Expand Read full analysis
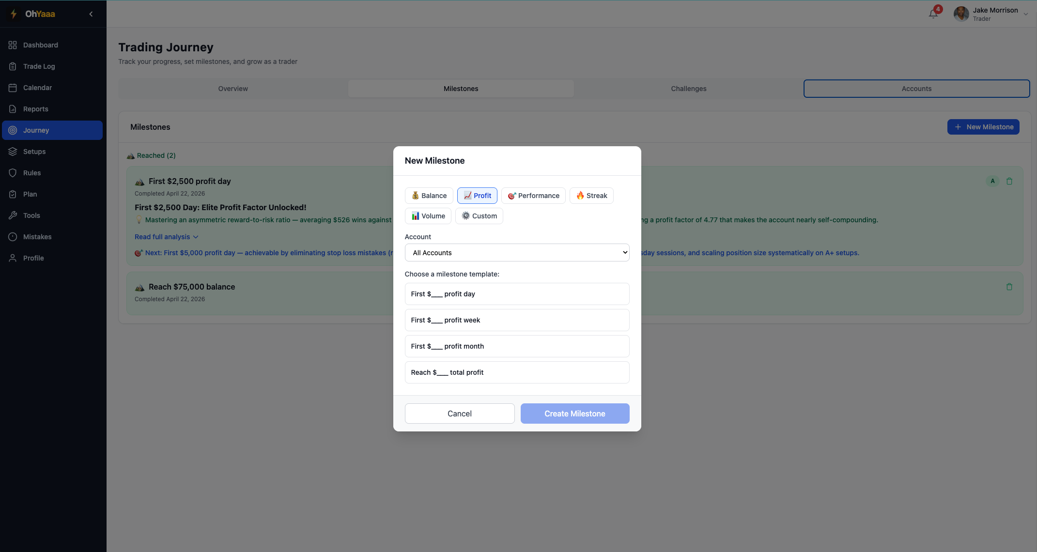1037x552 pixels. tap(166, 237)
